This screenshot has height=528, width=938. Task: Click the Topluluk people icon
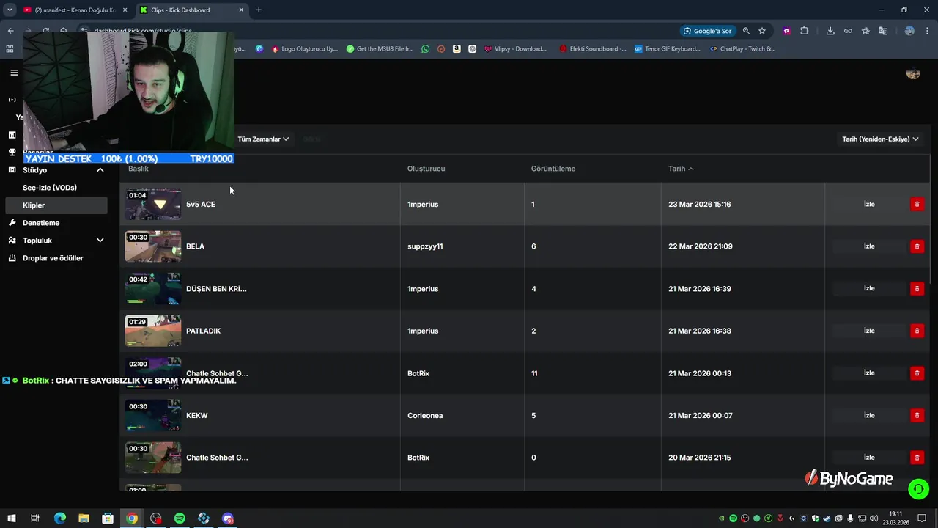pyautogui.click(x=12, y=241)
